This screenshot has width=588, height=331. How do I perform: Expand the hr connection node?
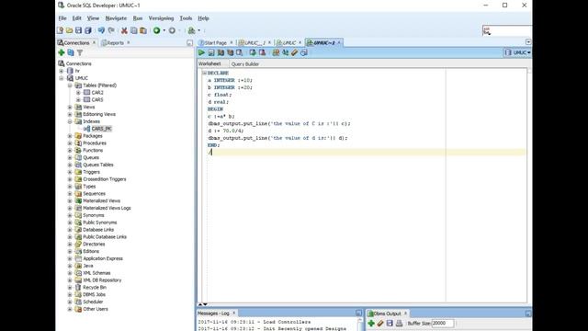click(x=62, y=71)
